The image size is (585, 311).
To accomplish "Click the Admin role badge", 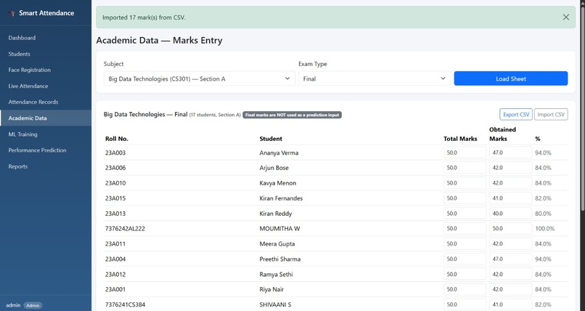I will click(33, 305).
